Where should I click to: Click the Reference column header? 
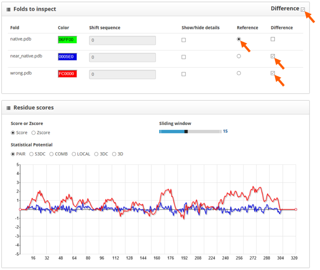click(x=247, y=28)
